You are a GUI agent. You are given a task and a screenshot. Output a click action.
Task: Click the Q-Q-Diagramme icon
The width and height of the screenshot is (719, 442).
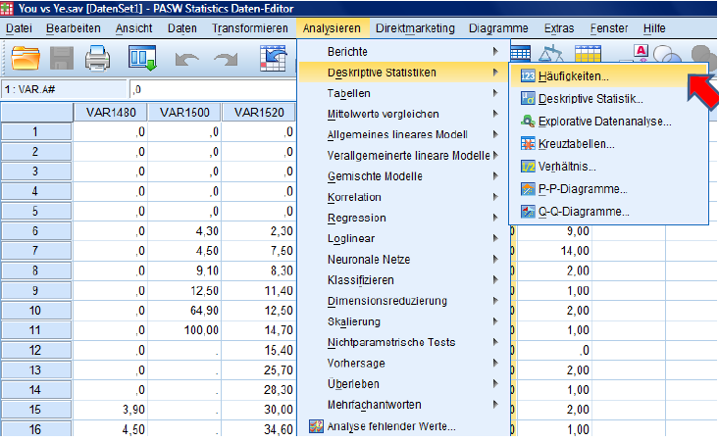click(x=528, y=212)
